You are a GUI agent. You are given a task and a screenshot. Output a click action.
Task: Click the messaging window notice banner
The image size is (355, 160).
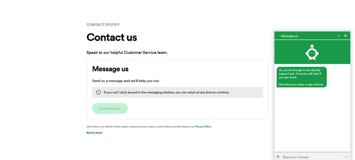coord(177,92)
